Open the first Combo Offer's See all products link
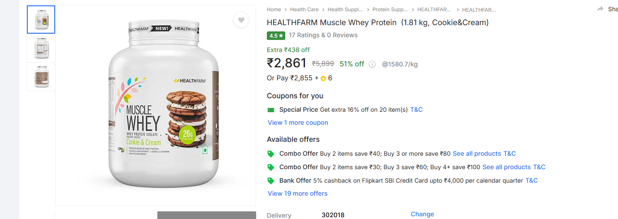 [x=477, y=153]
